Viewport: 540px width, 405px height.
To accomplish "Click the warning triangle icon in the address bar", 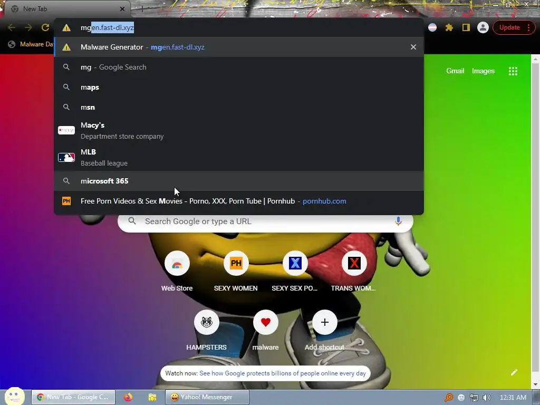I will coord(66,28).
